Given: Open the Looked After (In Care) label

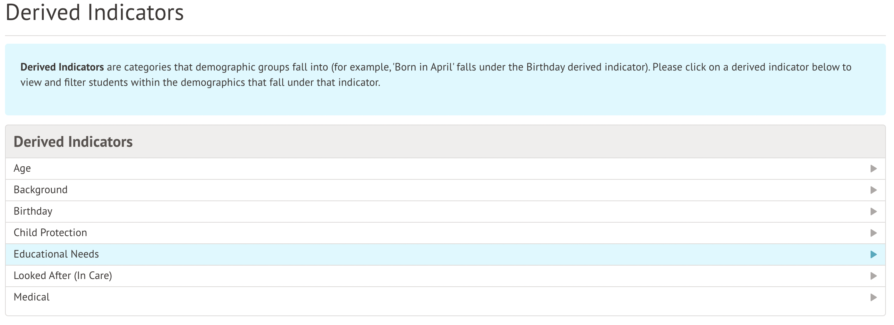Looking at the screenshot, I should (63, 276).
